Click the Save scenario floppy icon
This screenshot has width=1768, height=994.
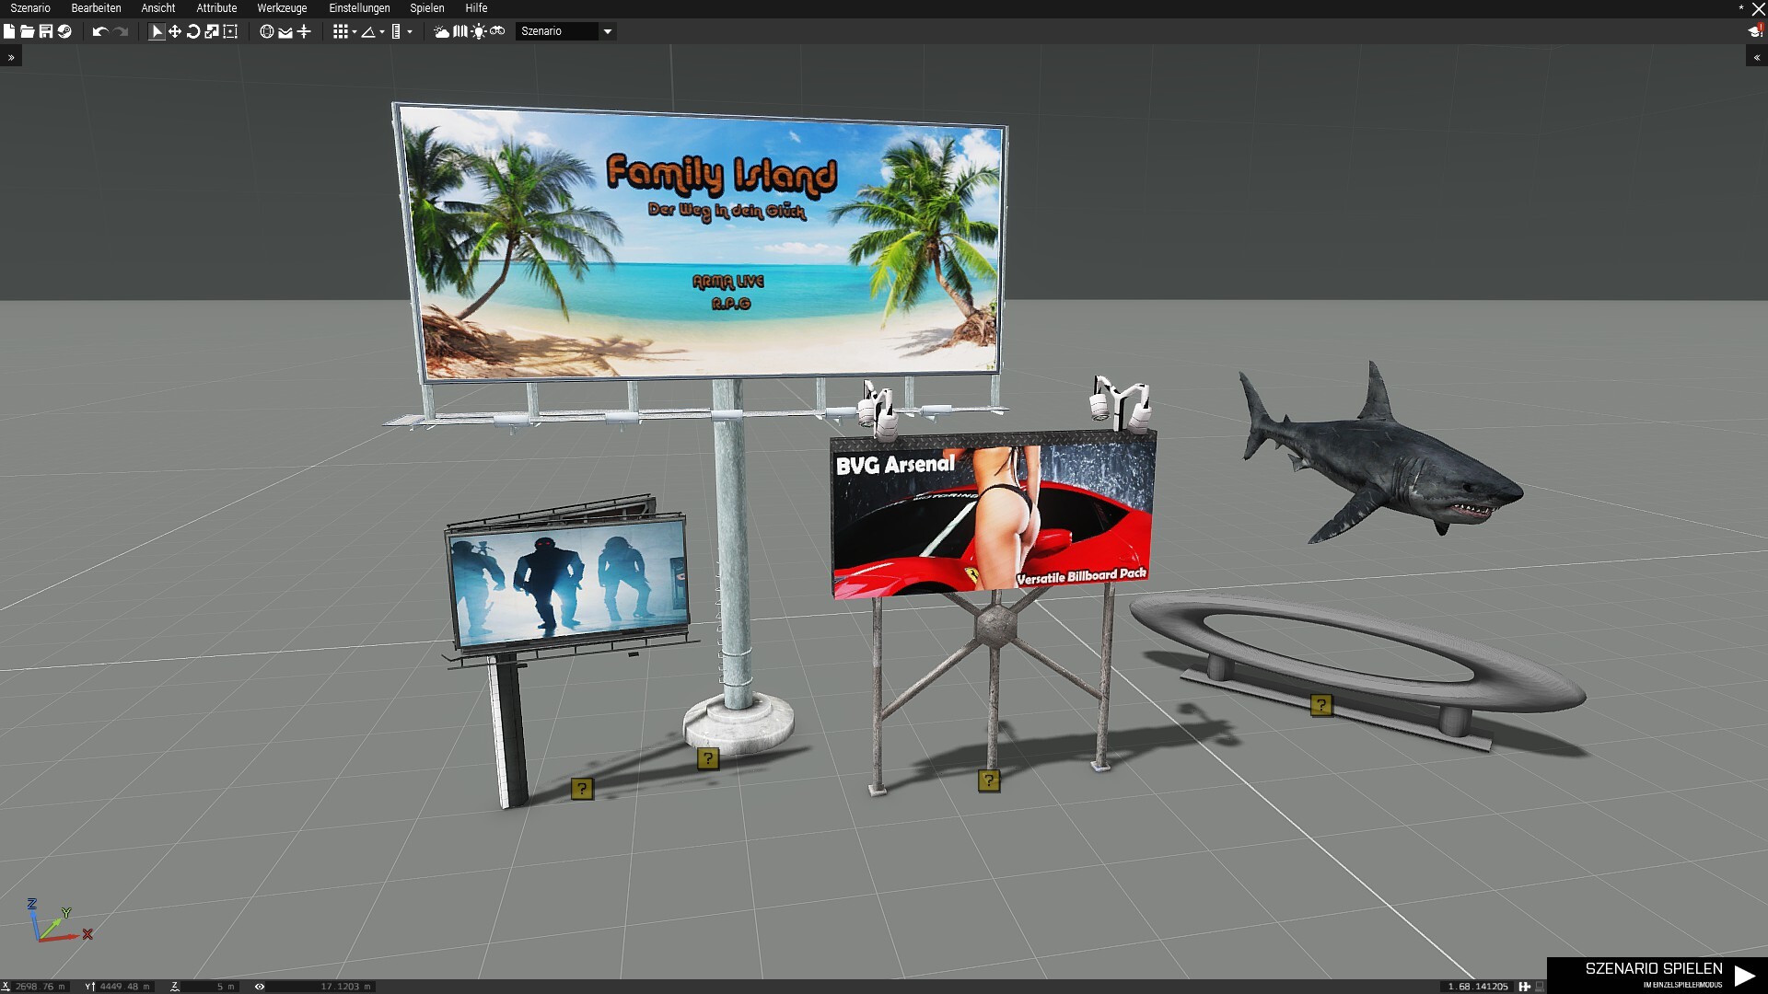(45, 31)
